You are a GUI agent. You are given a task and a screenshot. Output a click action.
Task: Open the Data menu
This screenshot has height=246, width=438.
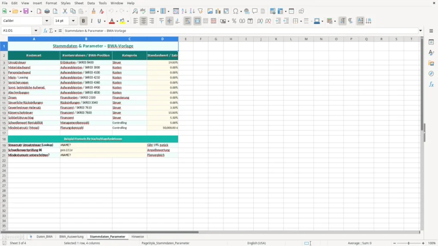tap(91, 3)
